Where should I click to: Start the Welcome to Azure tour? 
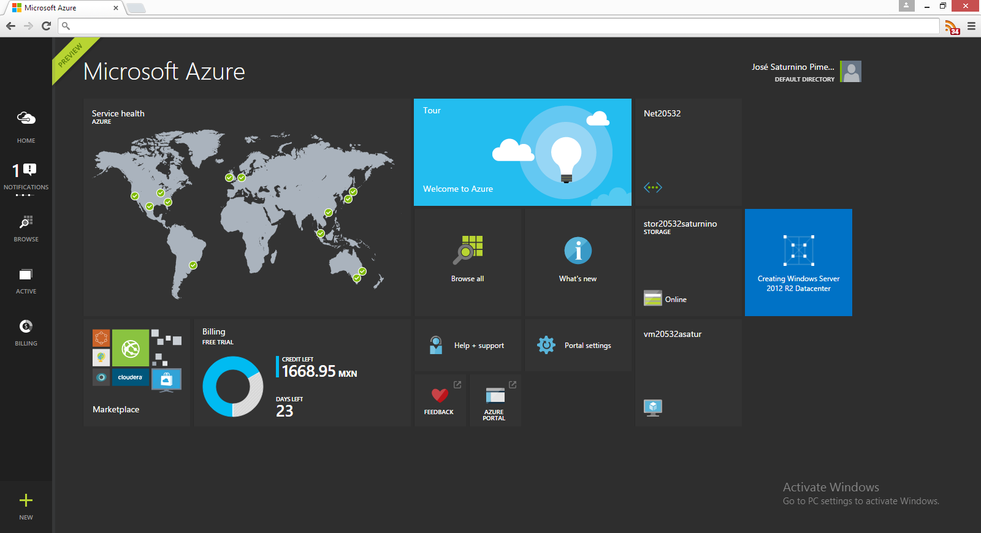pos(522,152)
